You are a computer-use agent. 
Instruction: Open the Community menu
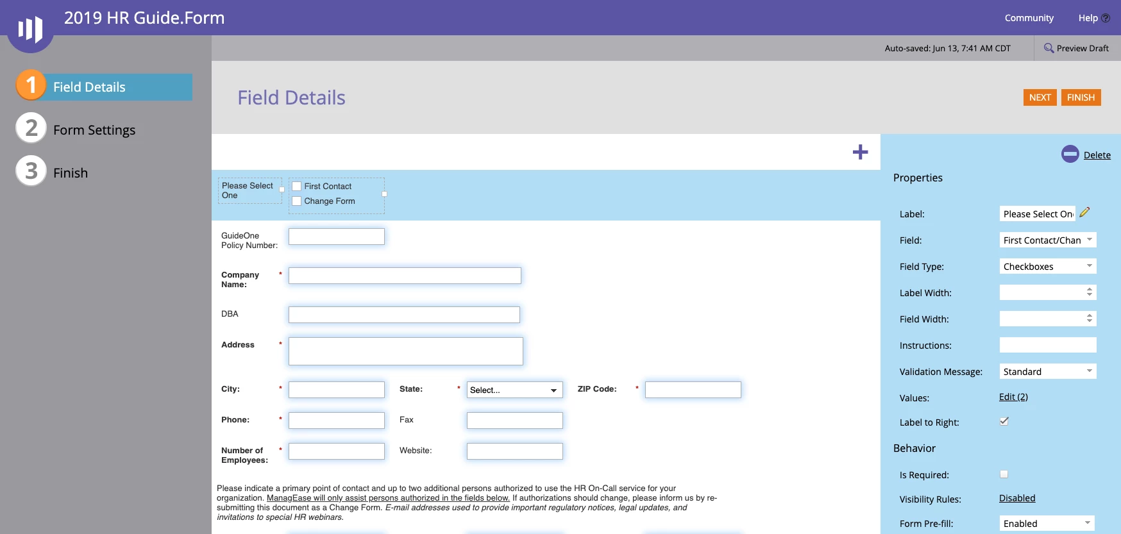coord(1029,18)
